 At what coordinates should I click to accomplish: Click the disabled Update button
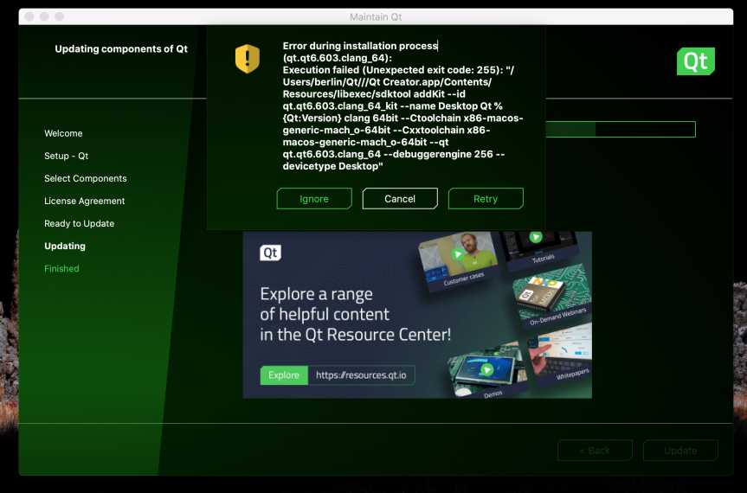[680, 450]
